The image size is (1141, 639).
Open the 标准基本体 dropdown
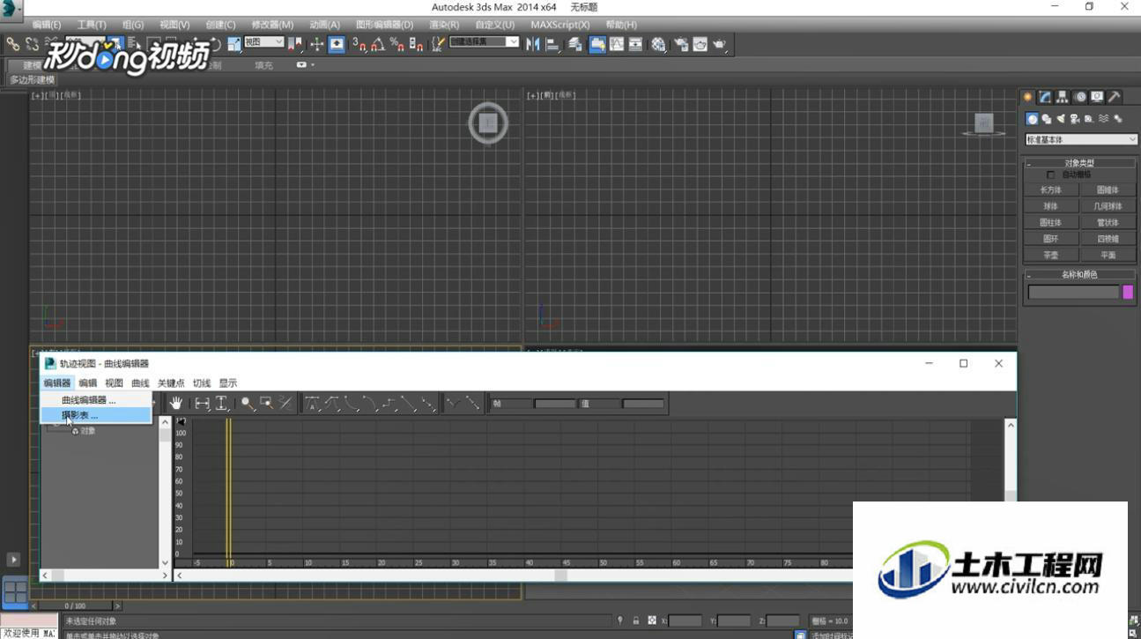point(1081,139)
